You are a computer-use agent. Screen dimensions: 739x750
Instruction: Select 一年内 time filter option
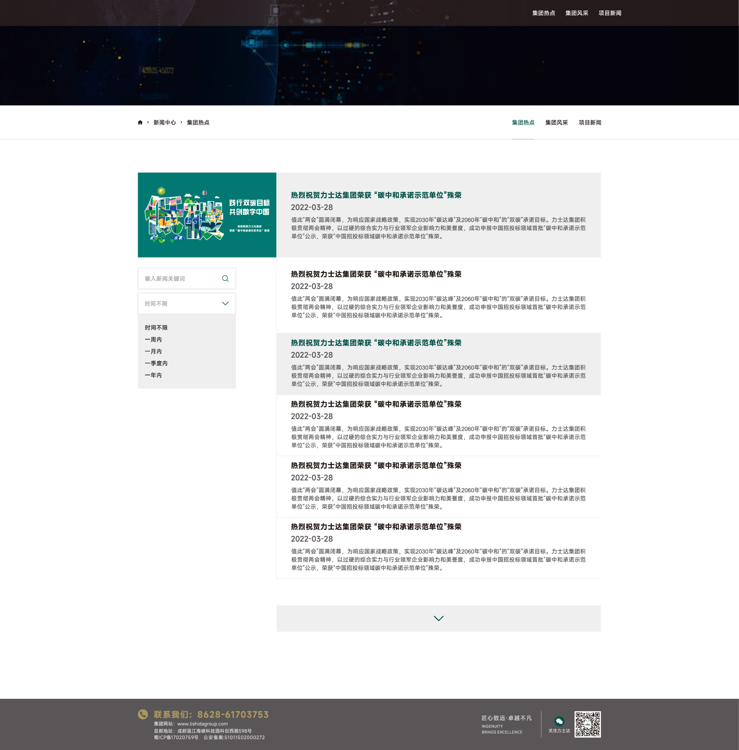pyautogui.click(x=153, y=375)
